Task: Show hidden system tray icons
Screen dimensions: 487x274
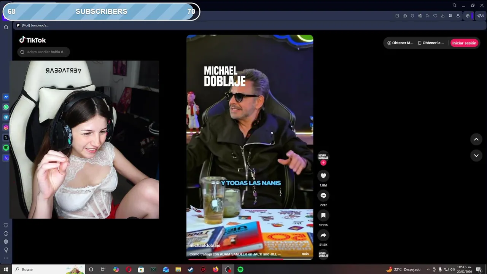Action: click(428, 269)
